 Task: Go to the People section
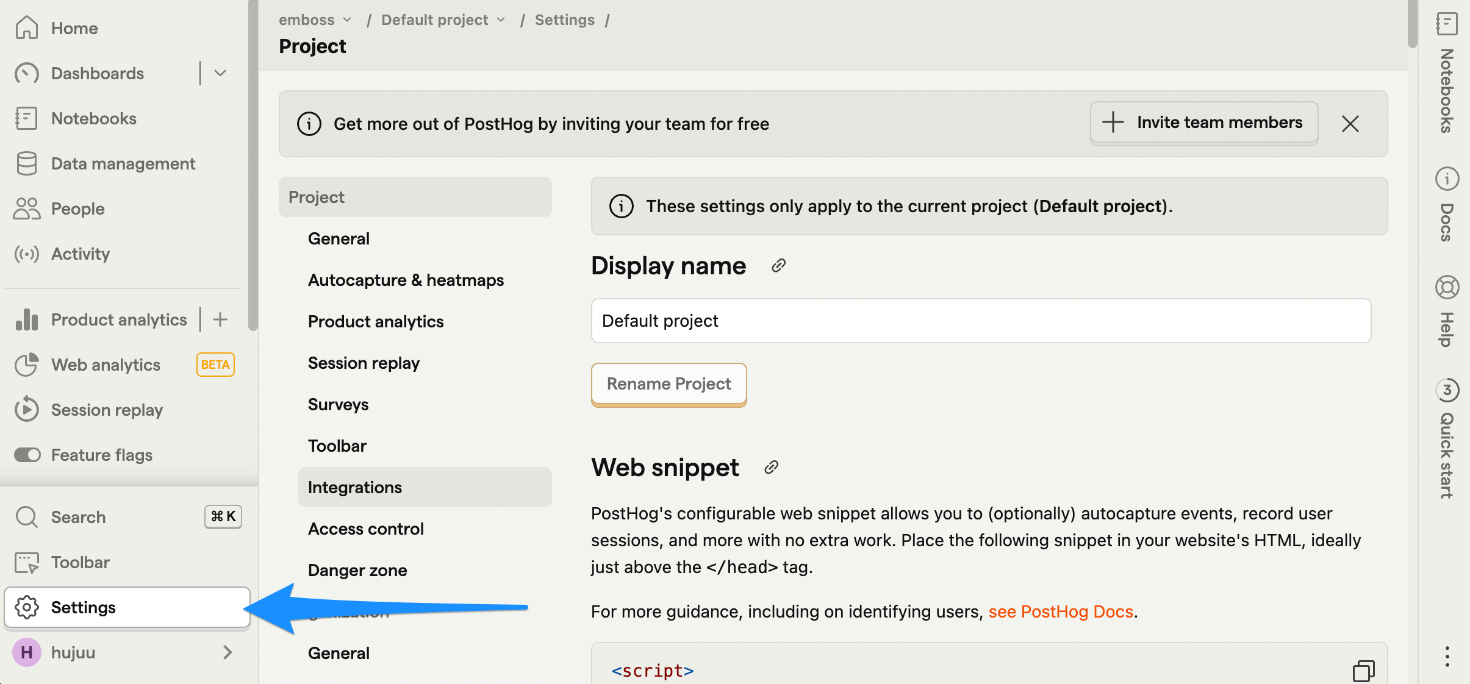click(77, 208)
